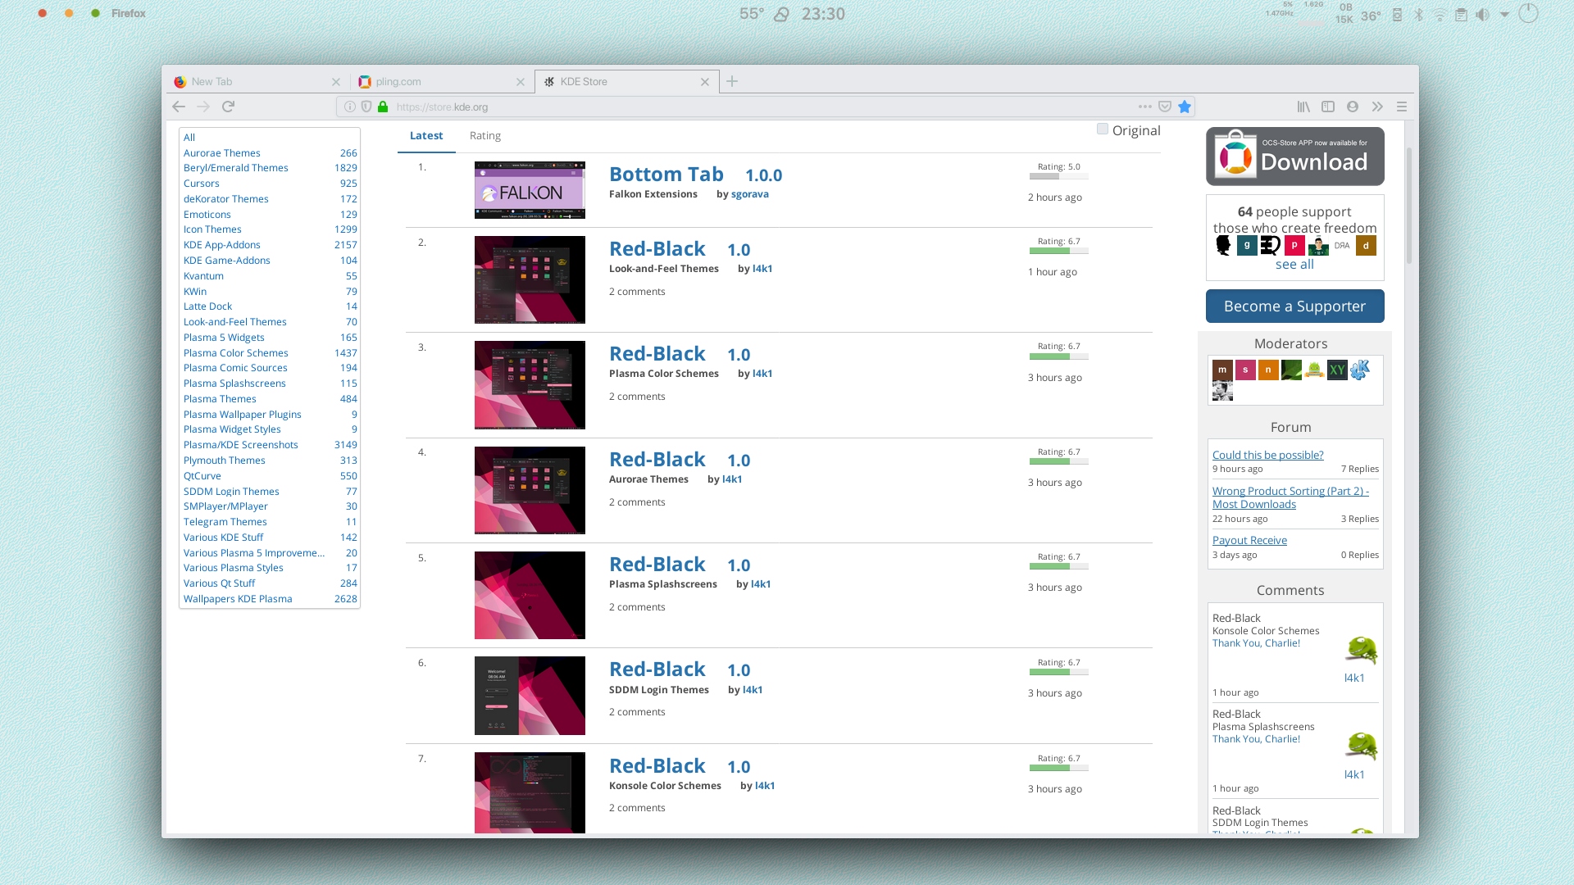Open tracking protection shield in address bar

[366, 107]
